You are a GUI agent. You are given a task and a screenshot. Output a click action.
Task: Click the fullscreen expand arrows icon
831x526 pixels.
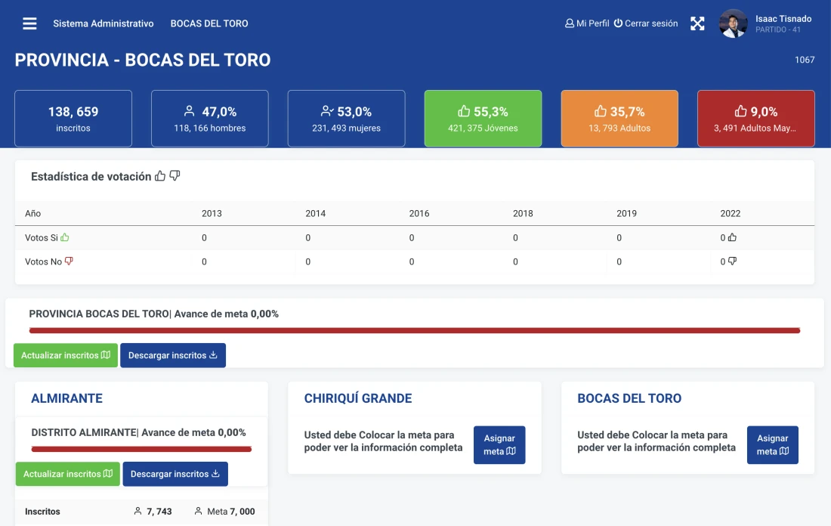pos(697,23)
